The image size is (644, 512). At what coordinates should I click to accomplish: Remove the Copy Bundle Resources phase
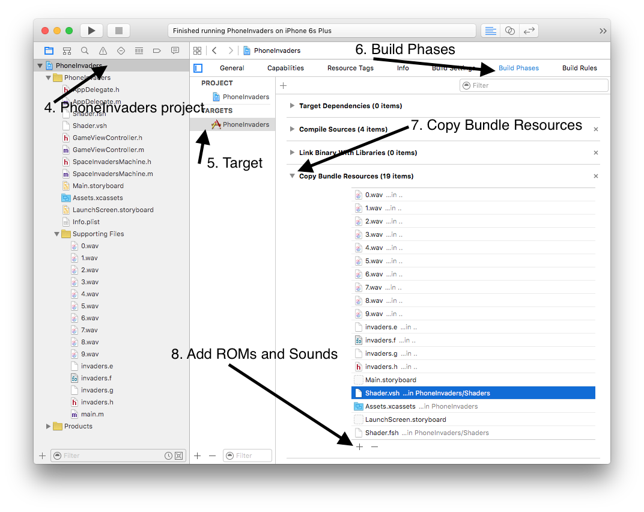(596, 176)
